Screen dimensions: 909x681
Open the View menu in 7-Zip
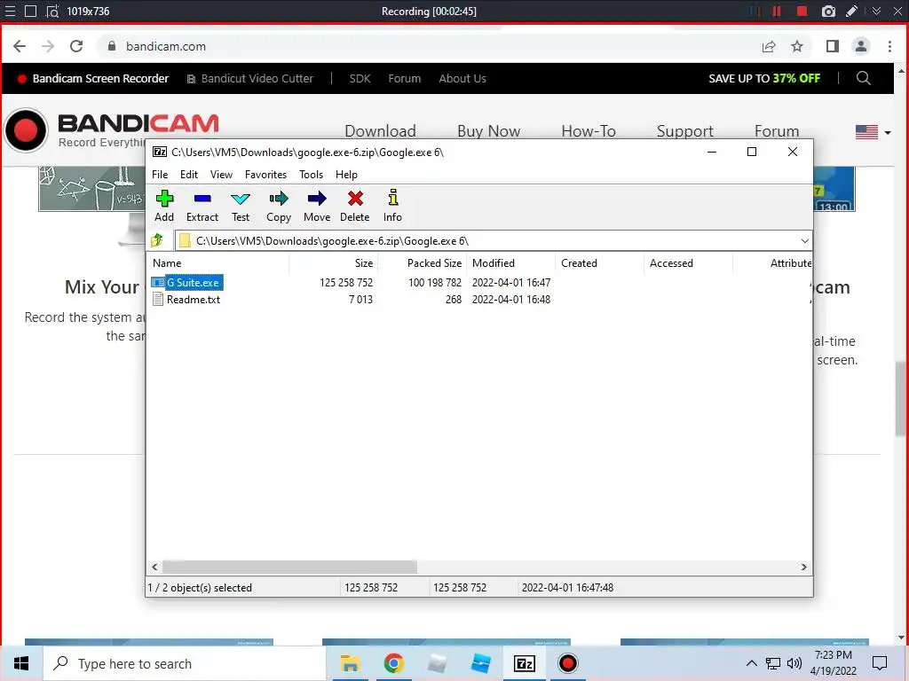pyautogui.click(x=221, y=175)
